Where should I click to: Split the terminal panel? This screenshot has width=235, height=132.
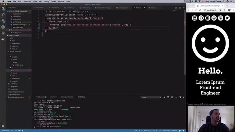tap(168, 97)
